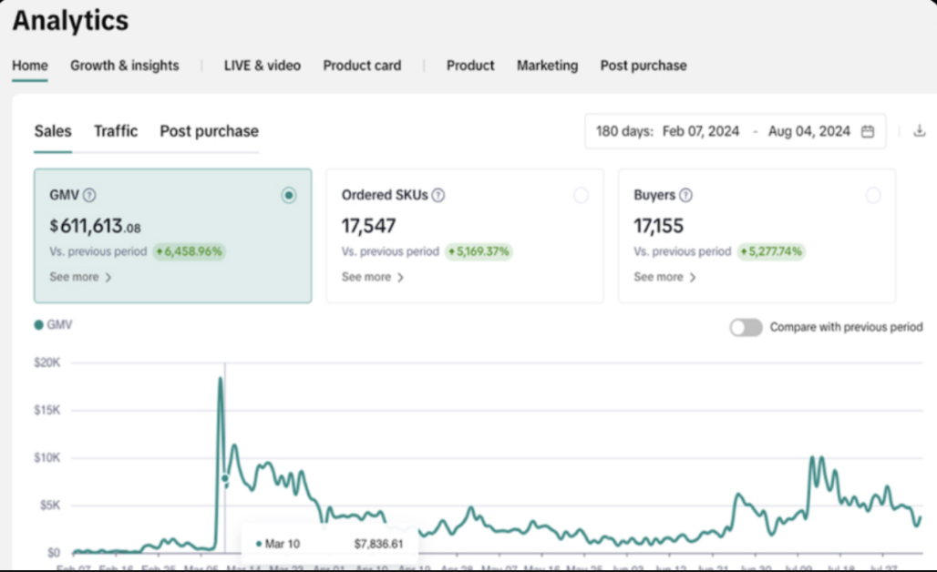Viewport: 937px width, 572px height.
Task: Click the Mar 10 data point on chart
Action: (225, 478)
